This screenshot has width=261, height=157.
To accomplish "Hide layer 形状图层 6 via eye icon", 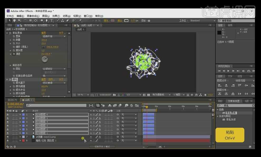I will 7,115.
